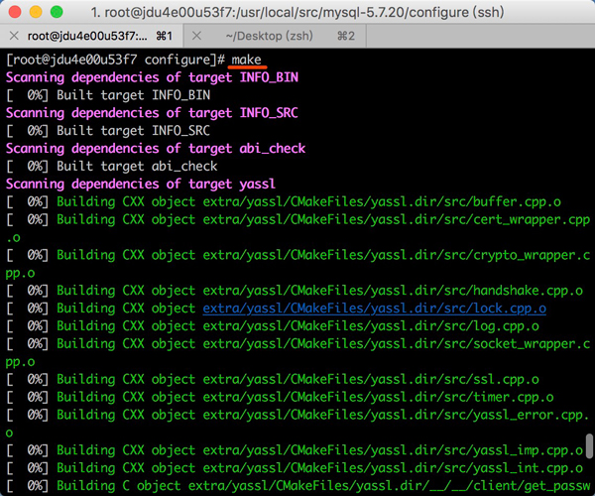
Task: Click the ssl.cpp.o build line
Action: pyautogui.click(x=273, y=380)
